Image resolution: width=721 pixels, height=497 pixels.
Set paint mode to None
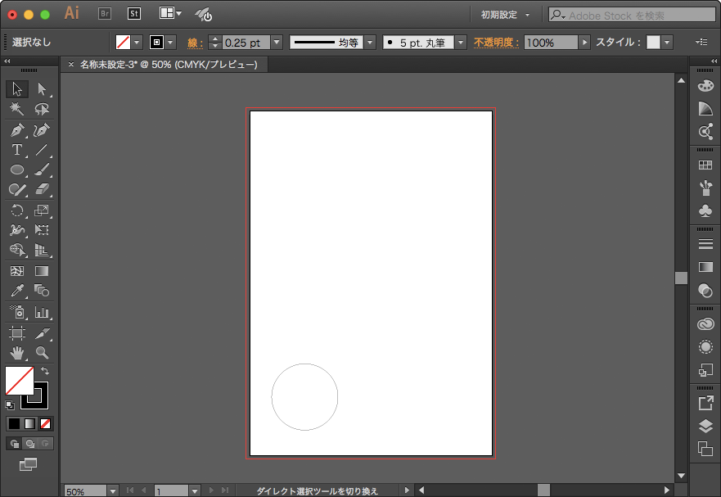pos(45,424)
